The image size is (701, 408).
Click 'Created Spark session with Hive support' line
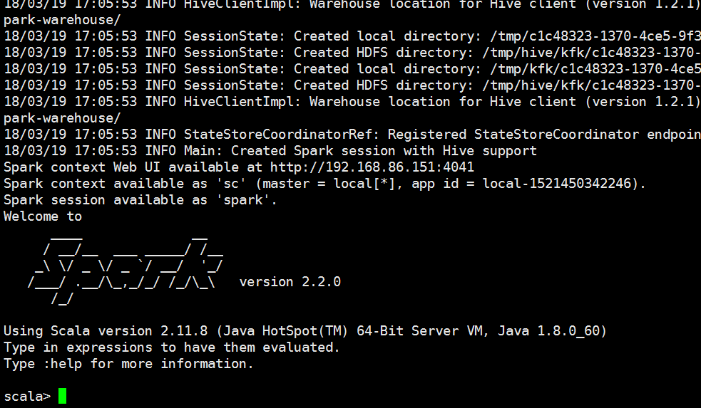[270, 151]
